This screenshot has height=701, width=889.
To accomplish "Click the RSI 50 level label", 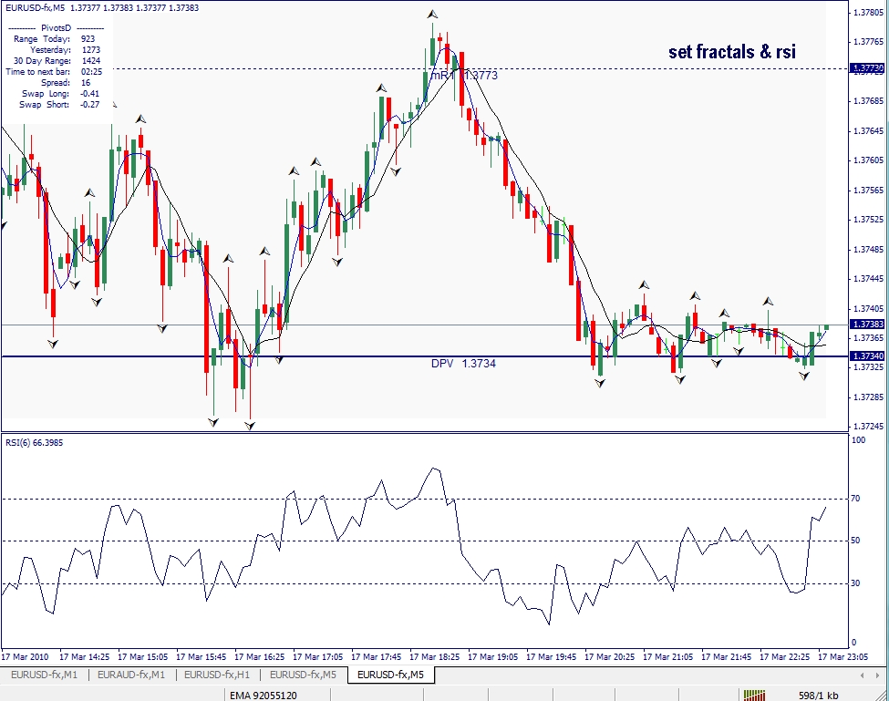I will click(855, 541).
